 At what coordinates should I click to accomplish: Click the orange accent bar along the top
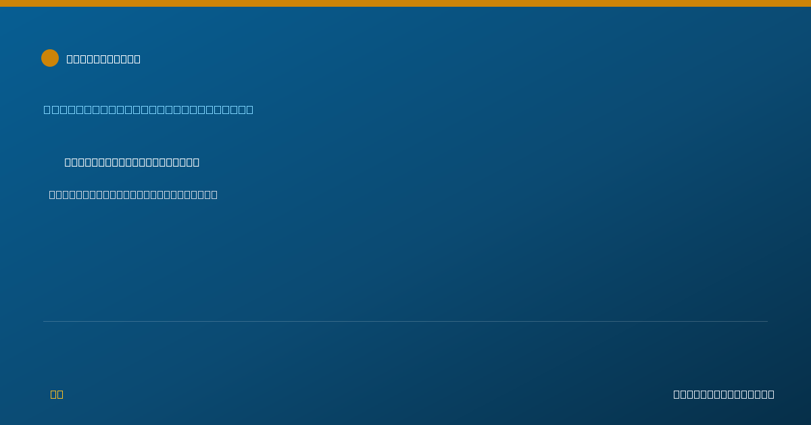(x=405, y=3)
